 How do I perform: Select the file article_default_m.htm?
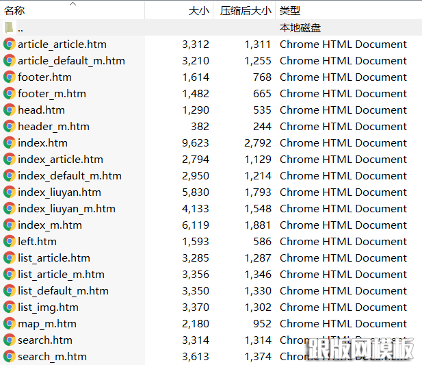click(71, 60)
